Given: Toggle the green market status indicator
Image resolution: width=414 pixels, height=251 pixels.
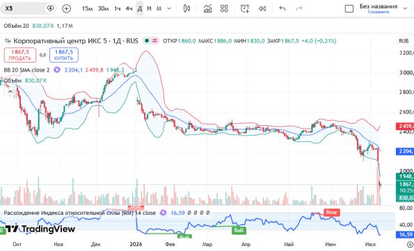Looking at the screenshot, I should 147,41.
